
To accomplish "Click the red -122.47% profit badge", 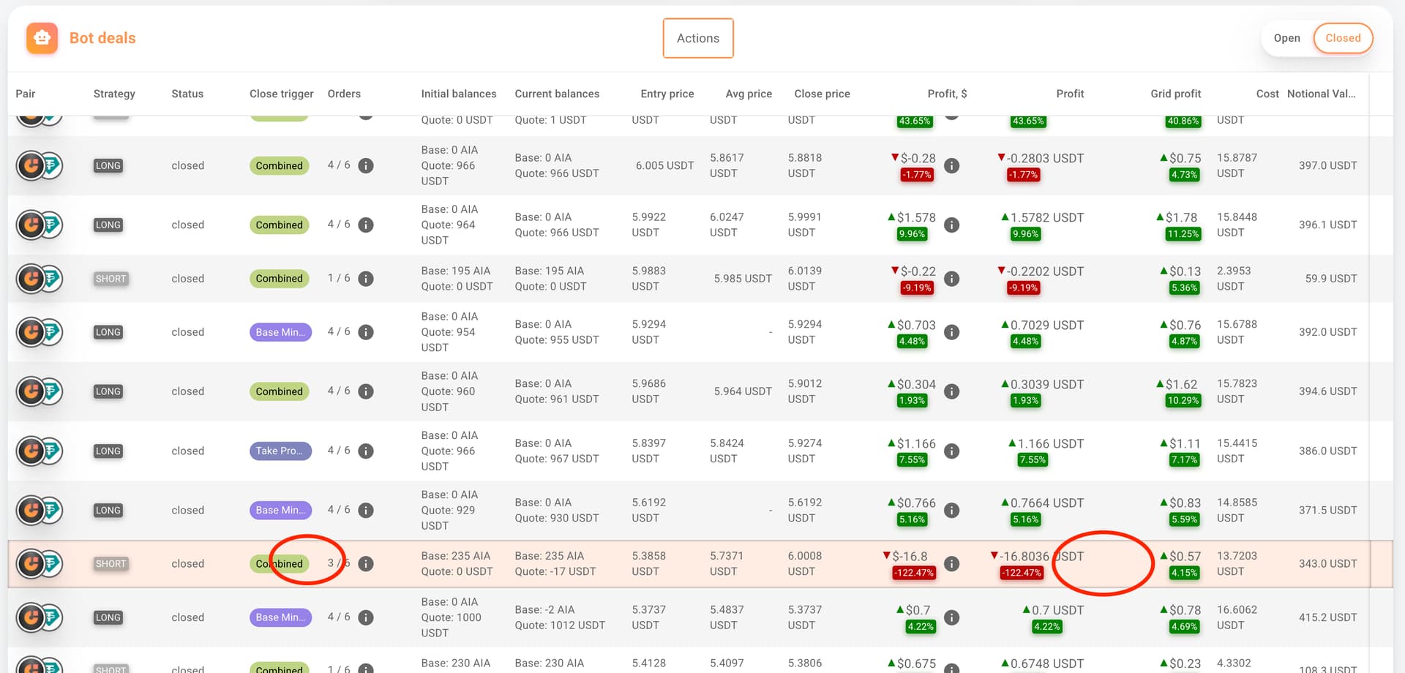I will [913, 573].
